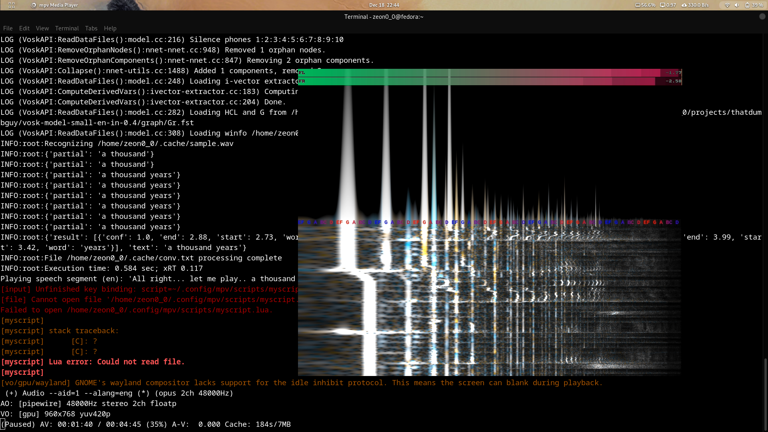
Task: Open the Activities overview grid icon
Action: (x=11, y=5)
